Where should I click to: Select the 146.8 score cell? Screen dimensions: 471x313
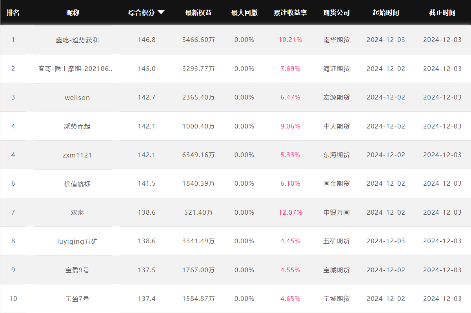tap(147, 40)
